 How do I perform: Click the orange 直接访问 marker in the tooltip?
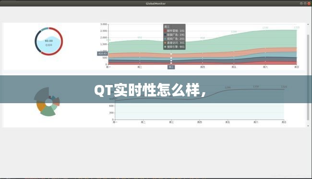pyautogui.click(x=165, y=43)
